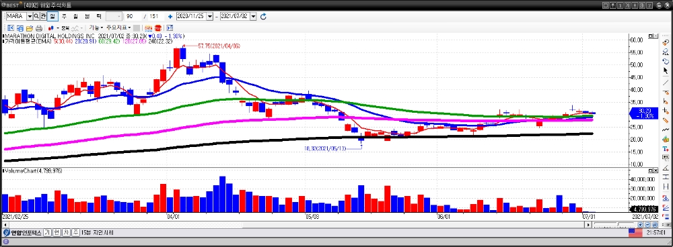The height and width of the screenshot is (247, 673).
Task: Expand the MARA ticker symbol dropdown
Action: (30, 16)
